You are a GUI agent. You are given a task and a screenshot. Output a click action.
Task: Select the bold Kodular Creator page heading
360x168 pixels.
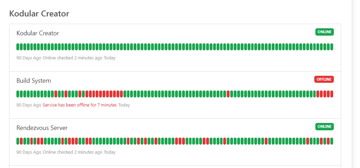click(39, 14)
